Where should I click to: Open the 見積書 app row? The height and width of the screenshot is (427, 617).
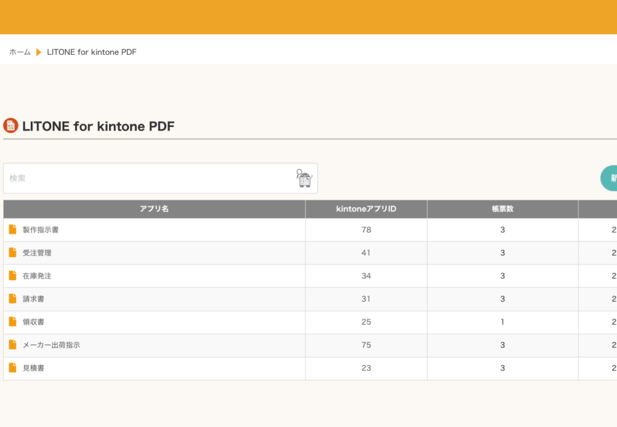click(310, 368)
